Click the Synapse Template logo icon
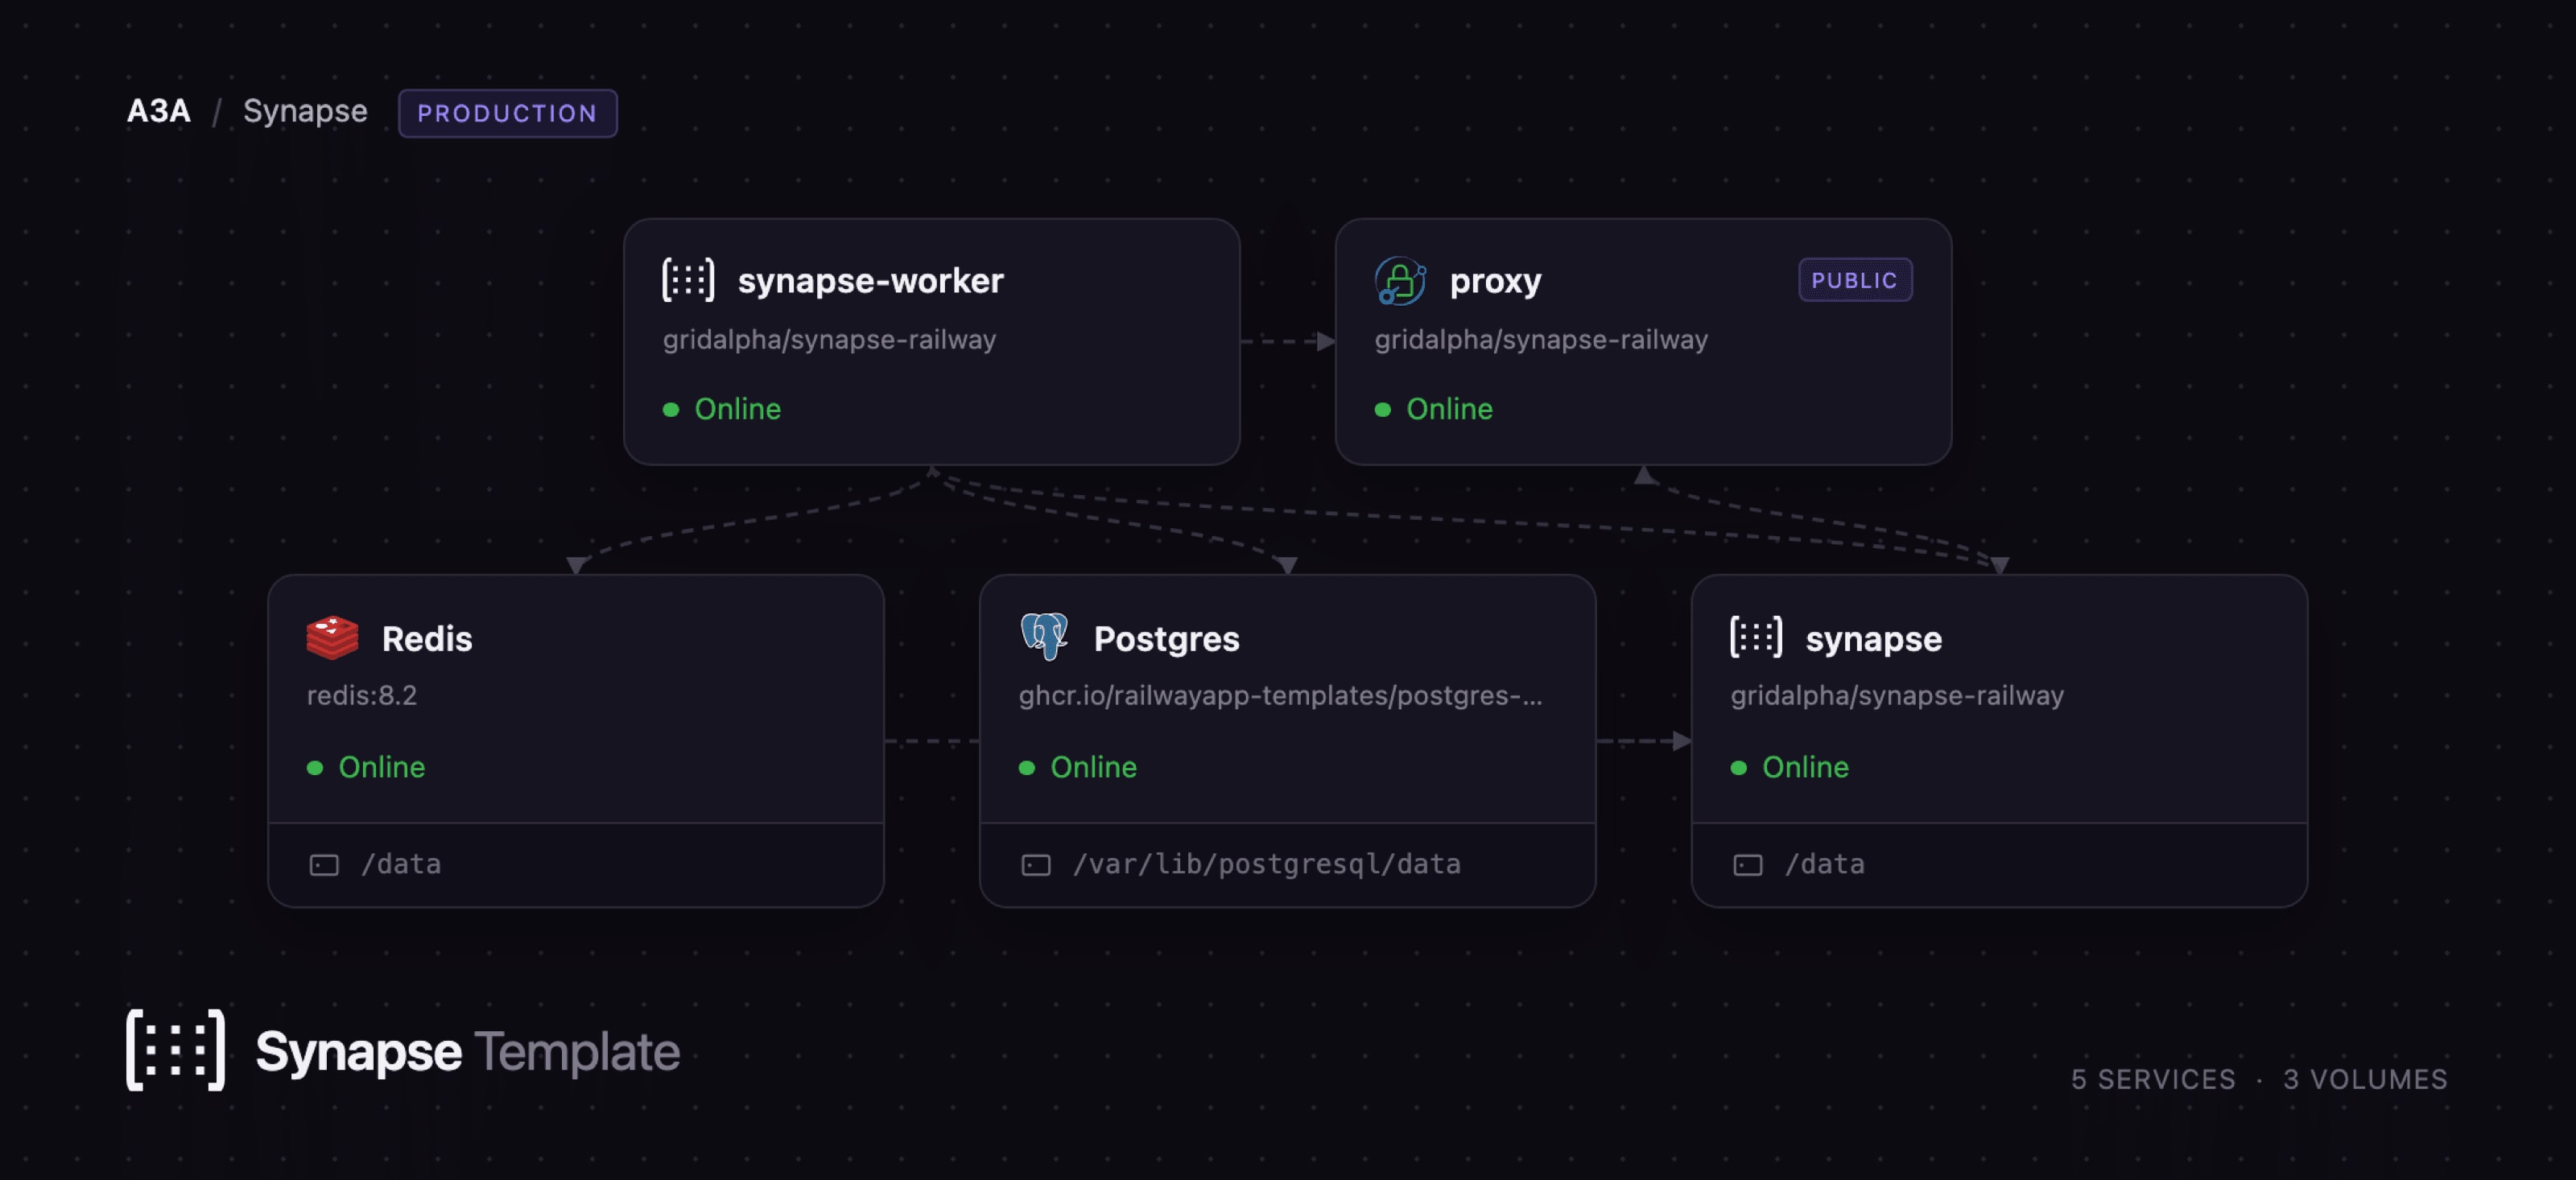This screenshot has height=1180, width=2576. click(176, 1050)
